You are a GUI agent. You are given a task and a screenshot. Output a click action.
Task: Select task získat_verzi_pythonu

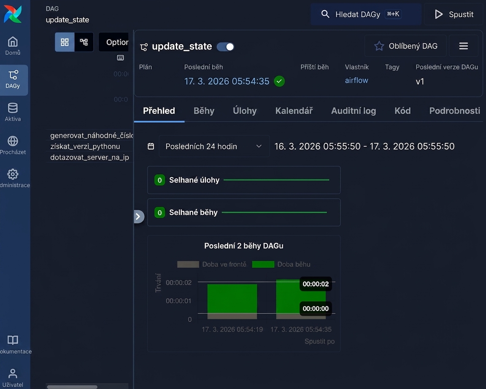(85, 146)
